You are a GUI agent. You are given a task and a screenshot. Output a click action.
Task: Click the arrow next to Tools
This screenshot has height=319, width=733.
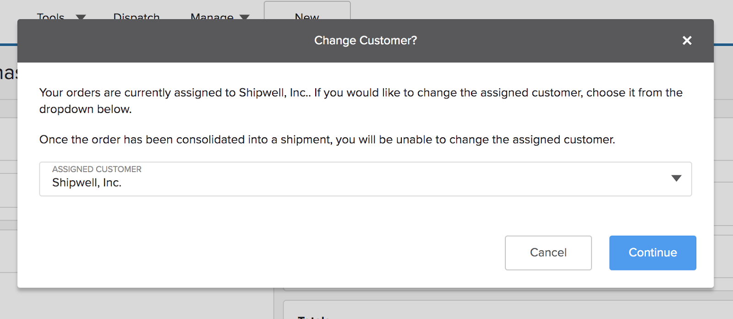(81, 17)
